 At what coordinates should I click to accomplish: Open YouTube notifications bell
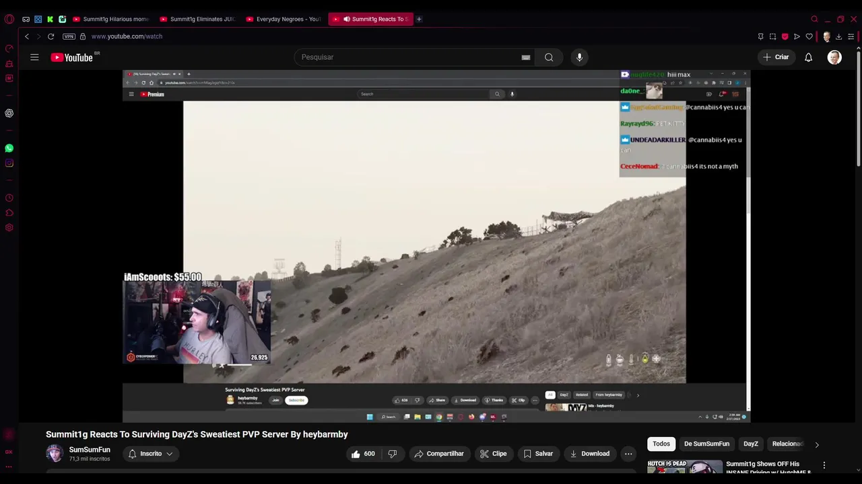[808, 57]
